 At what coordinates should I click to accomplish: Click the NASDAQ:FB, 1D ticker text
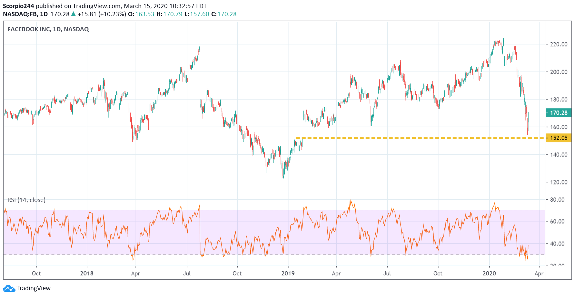pos(25,14)
